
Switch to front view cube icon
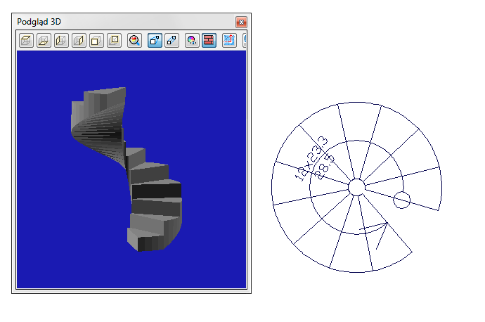[x=96, y=40]
